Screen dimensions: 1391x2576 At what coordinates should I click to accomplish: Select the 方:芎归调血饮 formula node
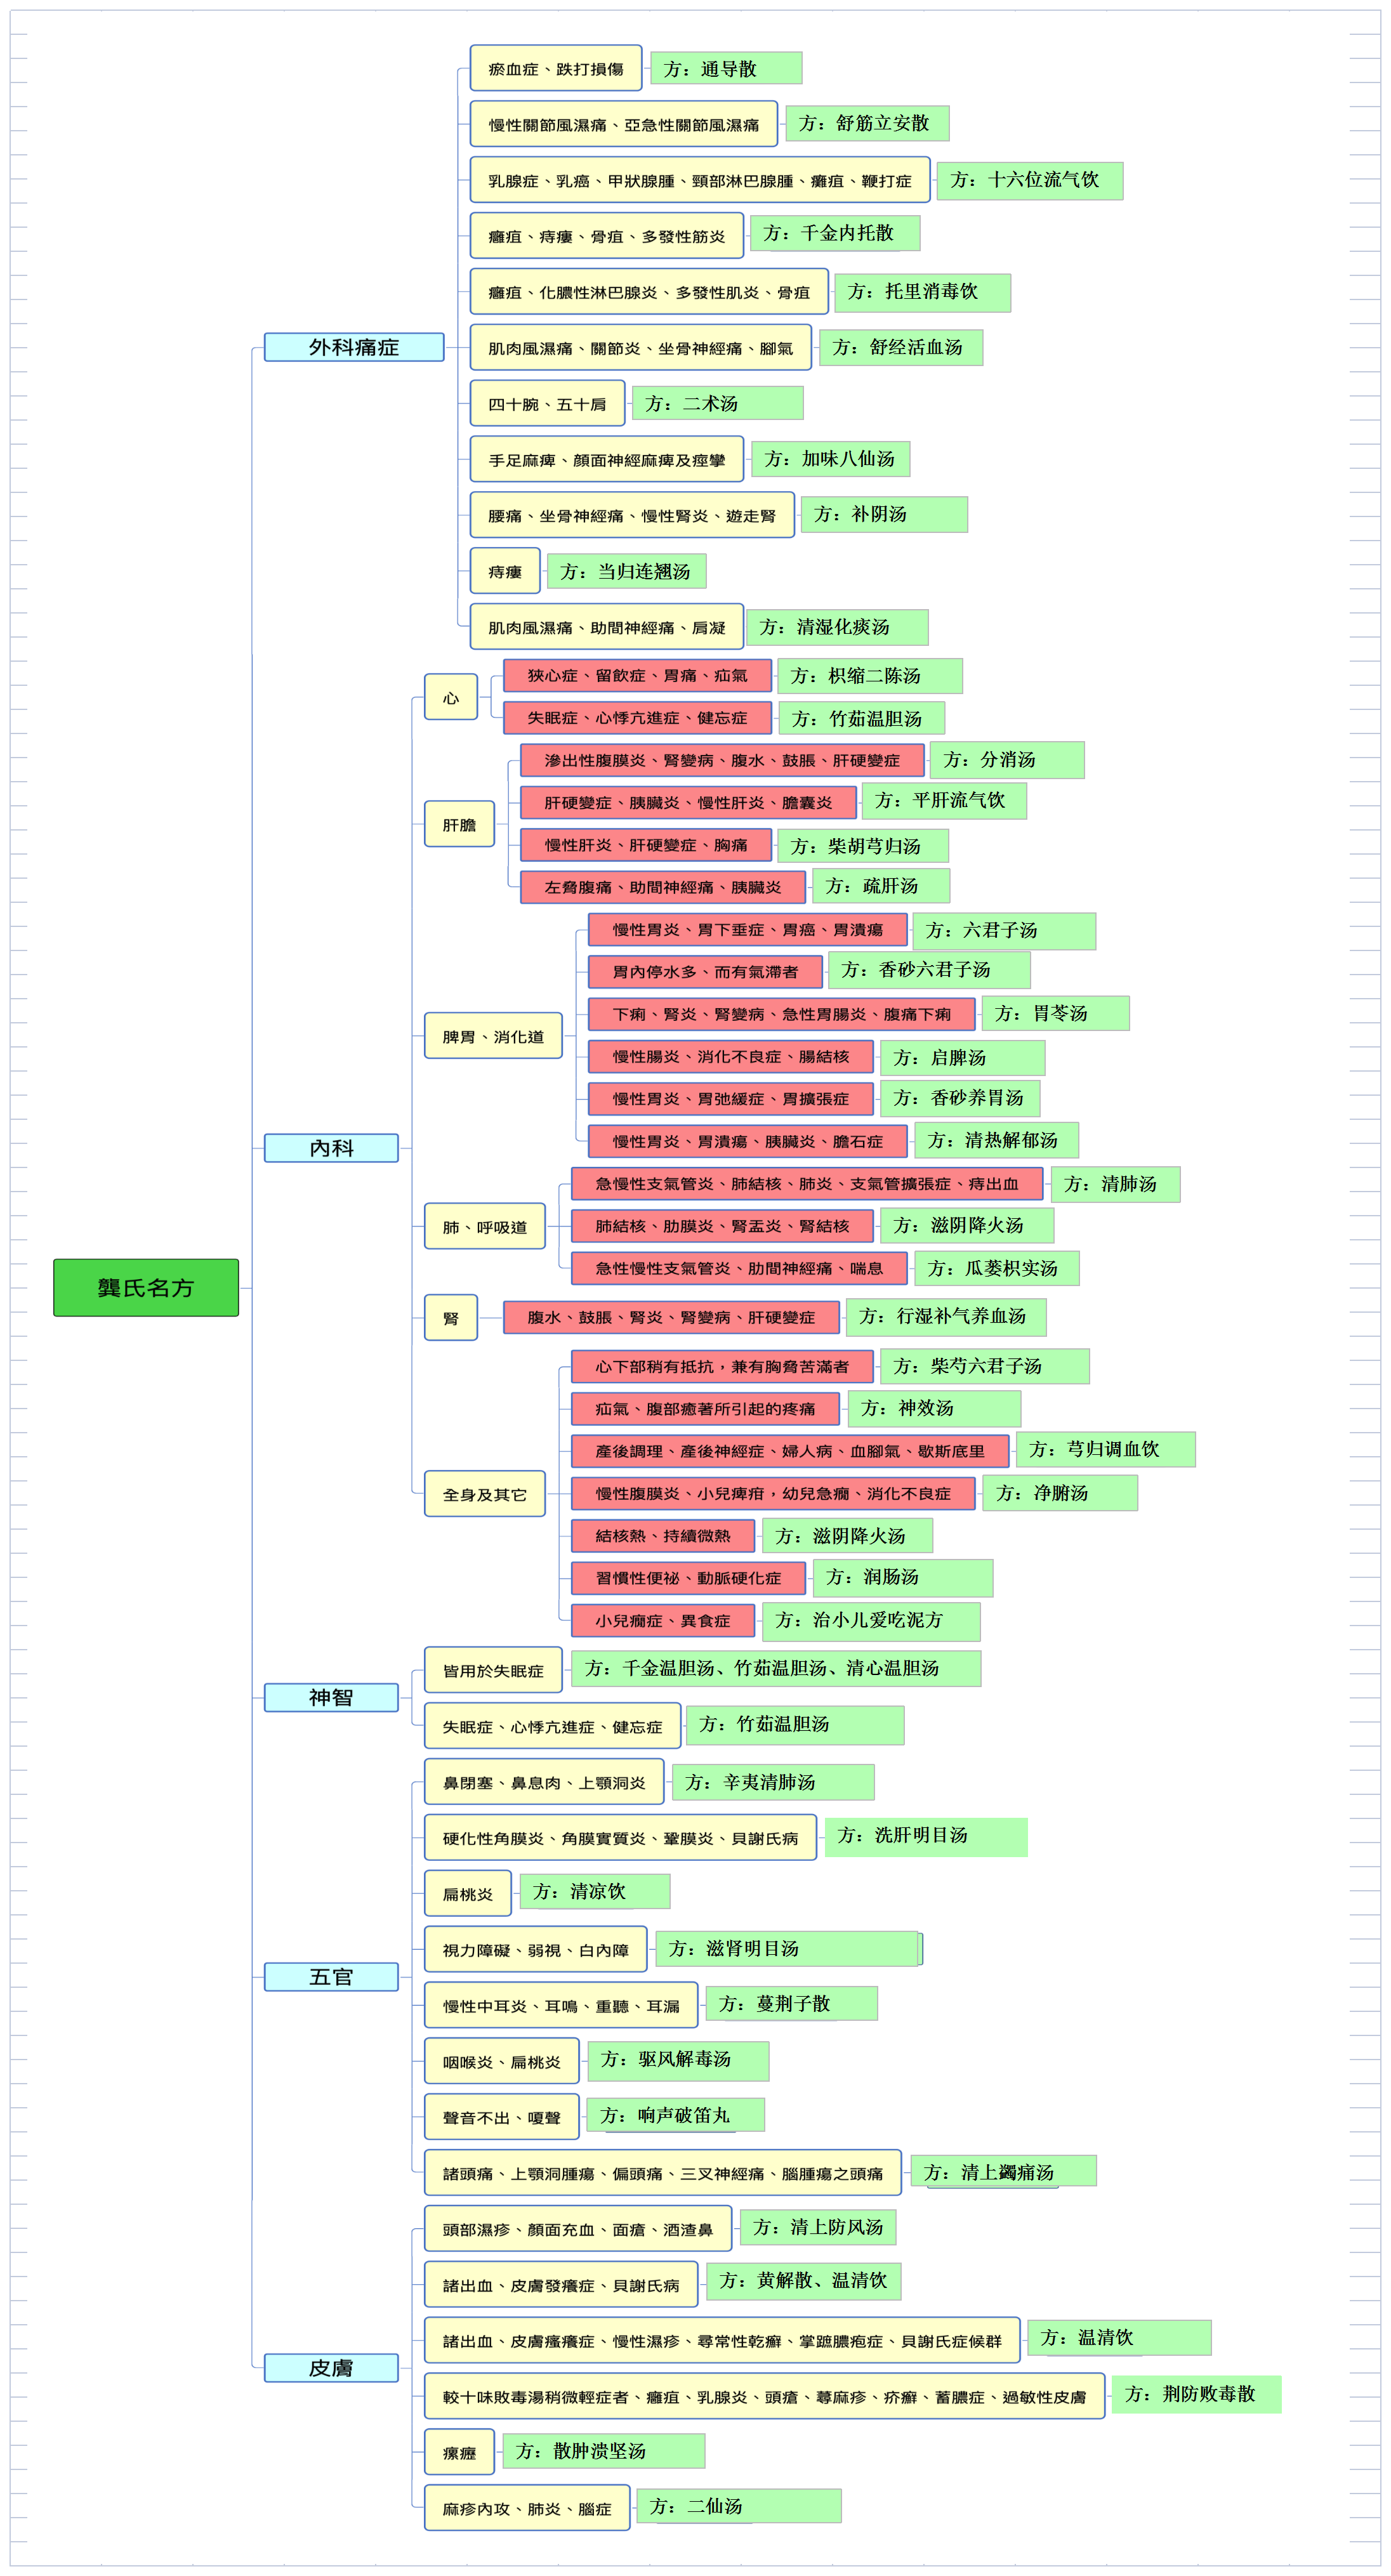coord(1105,1449)
